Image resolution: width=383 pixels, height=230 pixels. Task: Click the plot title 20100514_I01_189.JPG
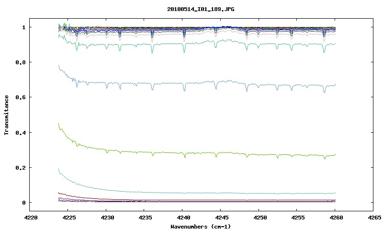tap(201, 9)
